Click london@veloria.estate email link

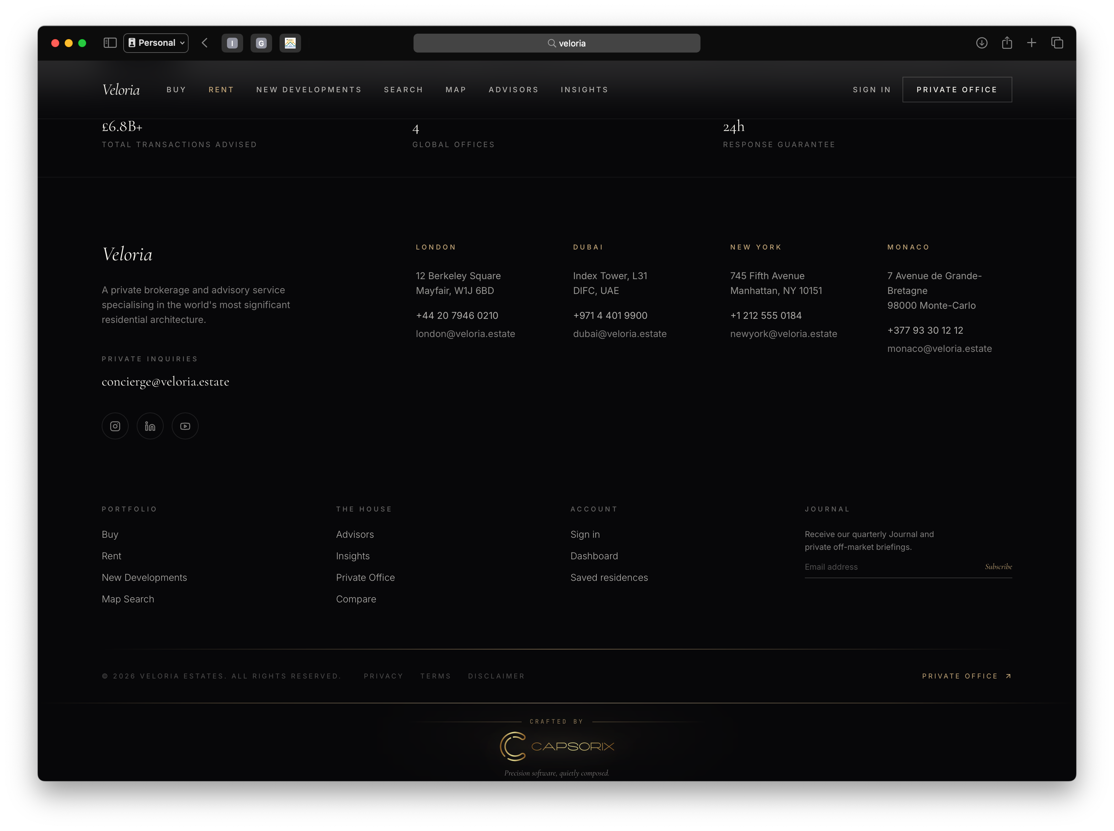click(465, 333)
